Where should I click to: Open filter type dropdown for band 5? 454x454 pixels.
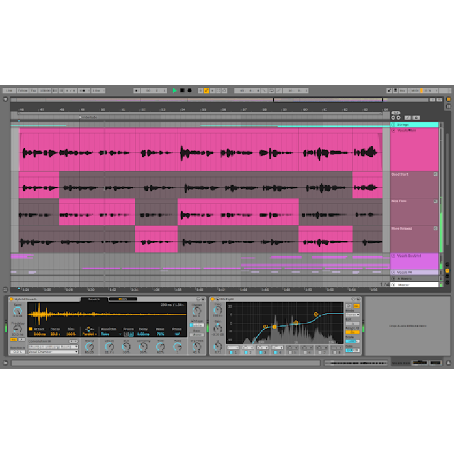pos(292,347)
